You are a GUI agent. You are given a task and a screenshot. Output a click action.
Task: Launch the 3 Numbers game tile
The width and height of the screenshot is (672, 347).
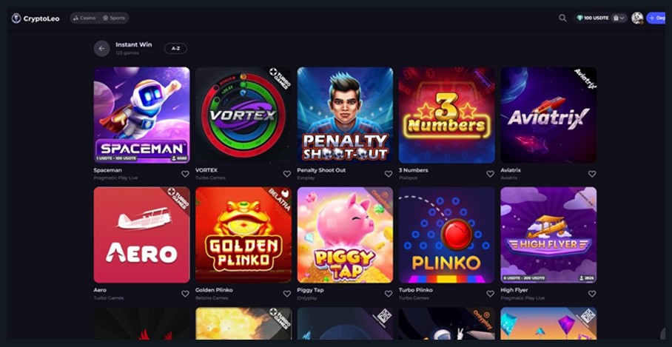[446, 115]
